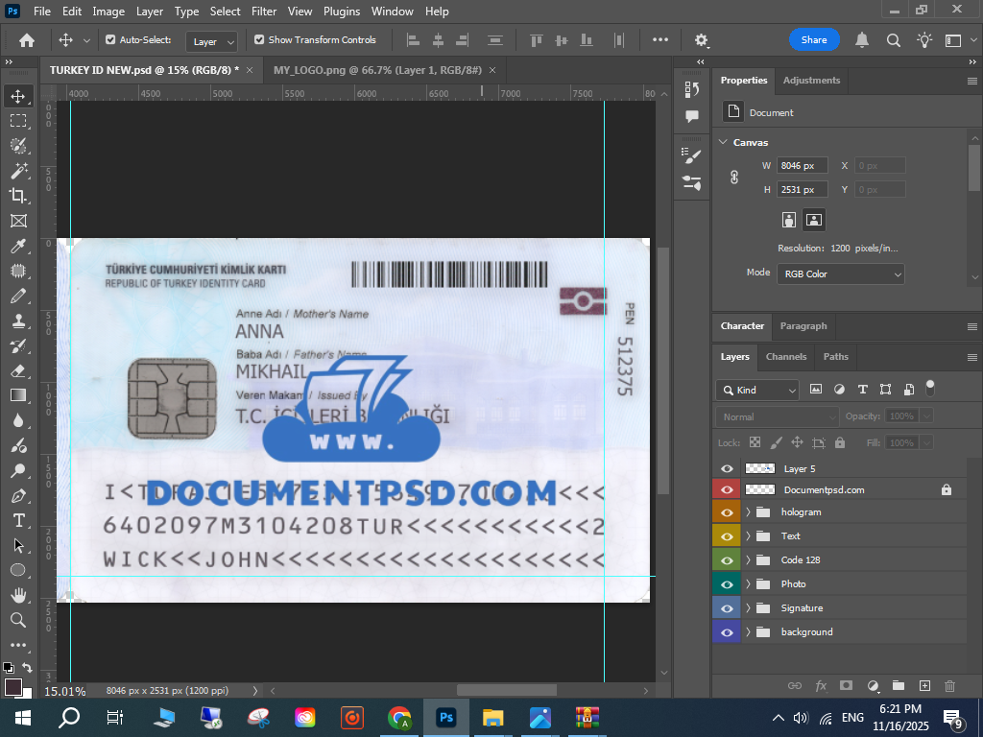Open the Kind filter dropdown in Layers
The height and width of the screenshot is (737, 983).
click(x=757, y=390)
